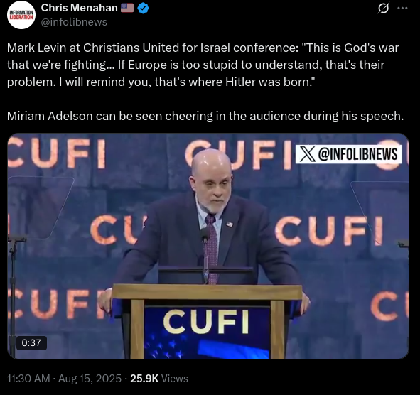Select the Mark Levin quote paragraph

(203, 65)
